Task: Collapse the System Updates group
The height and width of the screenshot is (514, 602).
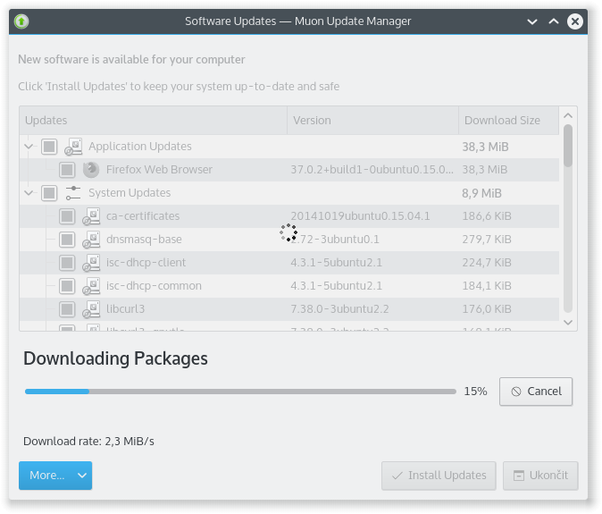Action: point(29,193)
